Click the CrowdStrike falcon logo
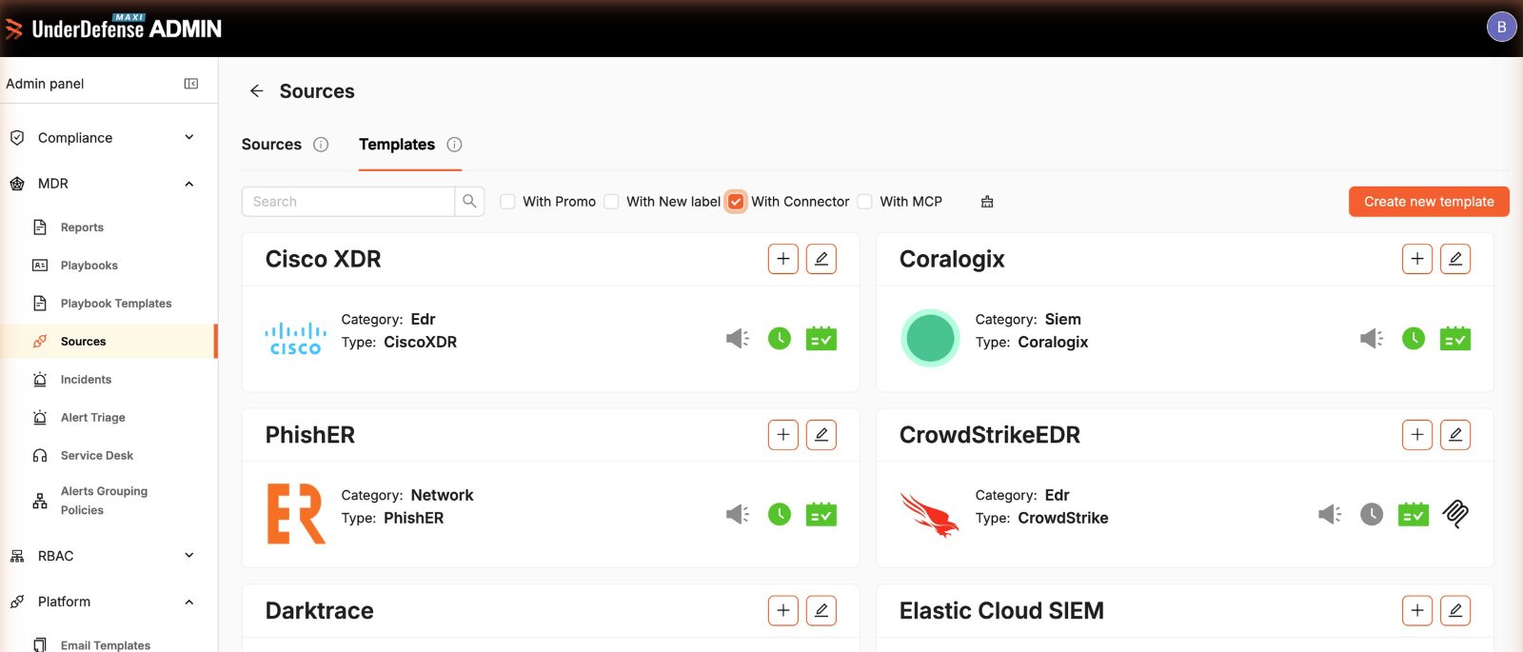 [930, 515]
